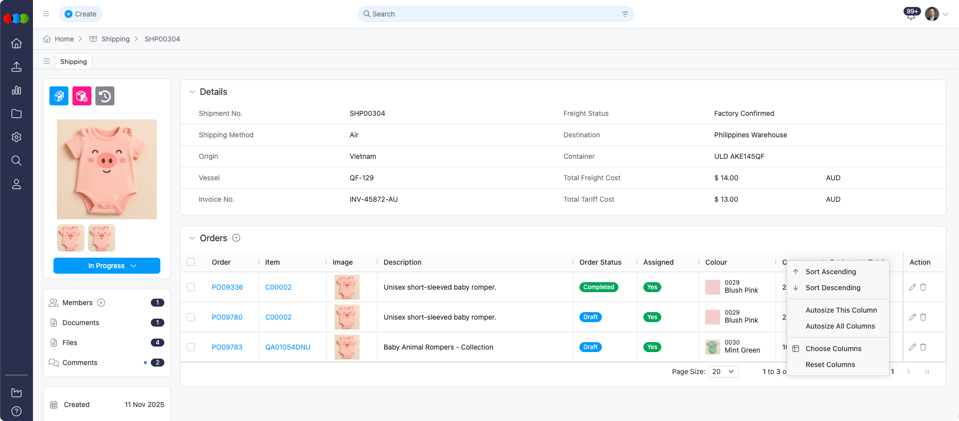Open order link PO09783
Image resolution: width=959 pixels, height=421 pixels.
click(227, 347)
